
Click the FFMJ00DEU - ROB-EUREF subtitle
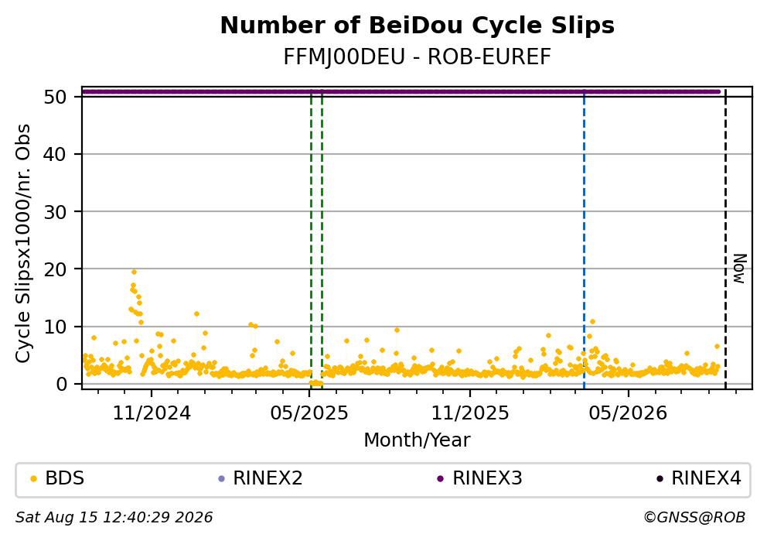(418, 57)
